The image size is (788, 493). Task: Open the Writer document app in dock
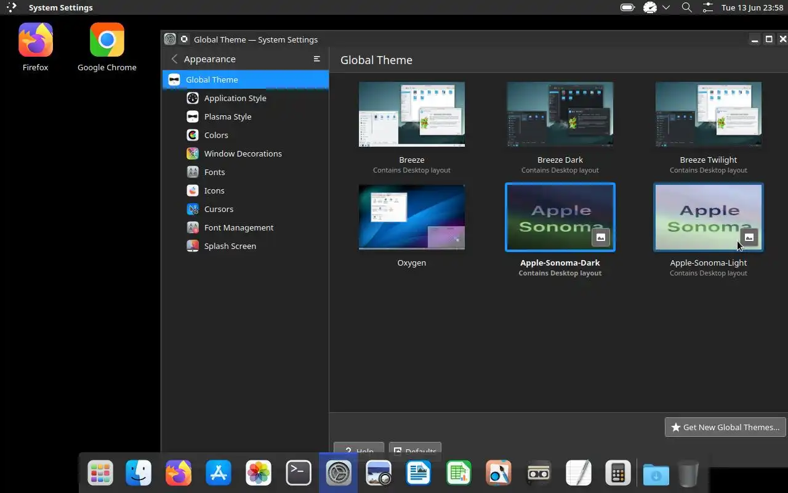[419, 473]
